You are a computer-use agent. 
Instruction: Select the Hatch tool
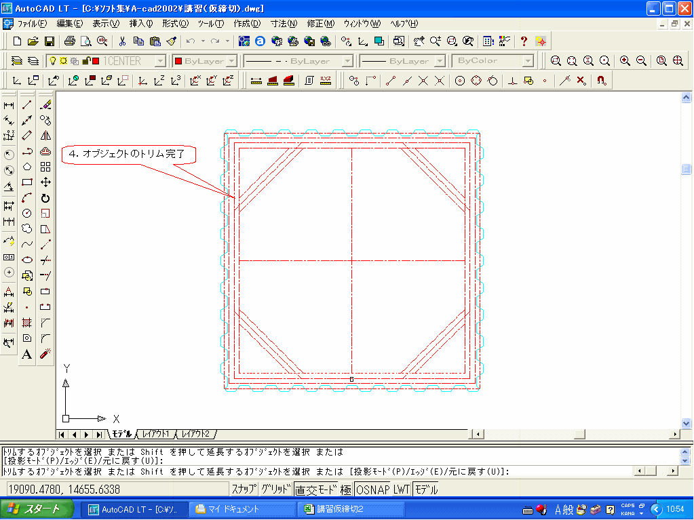pos(27,322)
